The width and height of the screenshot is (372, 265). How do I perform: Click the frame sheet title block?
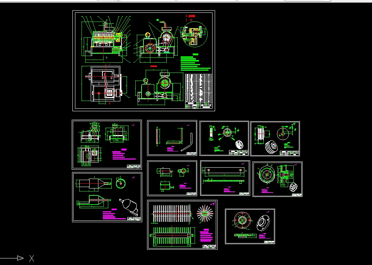pos(134,166)
